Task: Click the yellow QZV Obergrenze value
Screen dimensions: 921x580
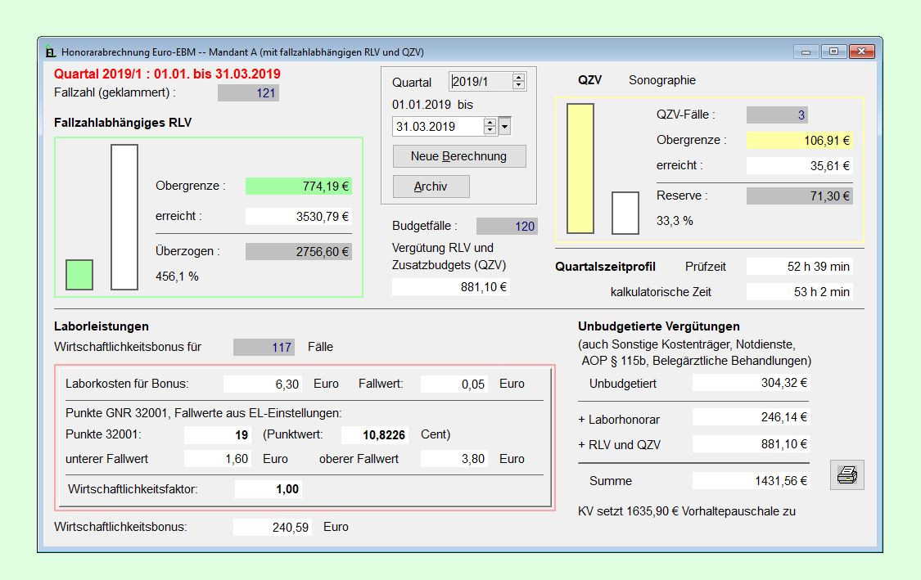Action: [799, 140]
